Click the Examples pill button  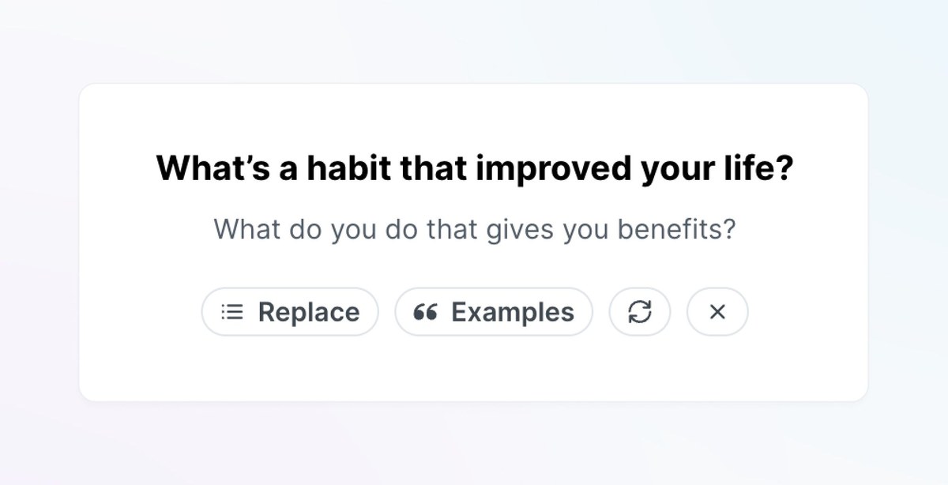click(494, 312)
